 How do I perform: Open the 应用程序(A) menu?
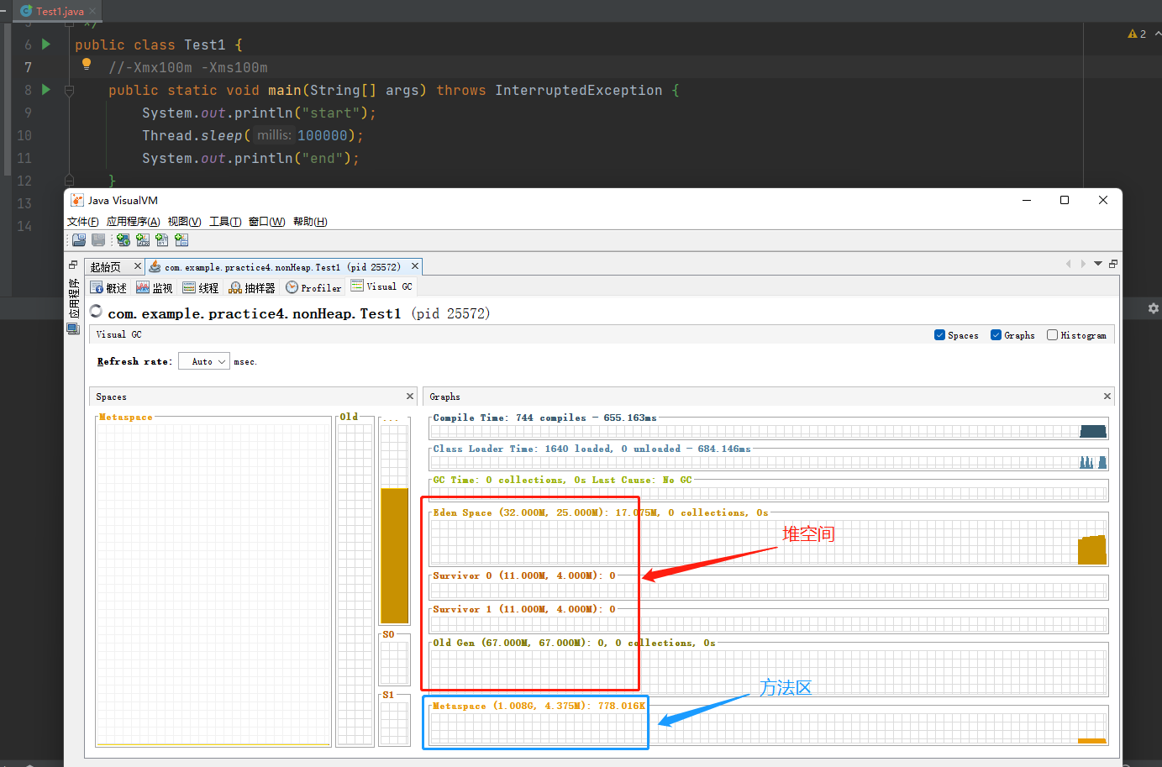tap(133, 222)
